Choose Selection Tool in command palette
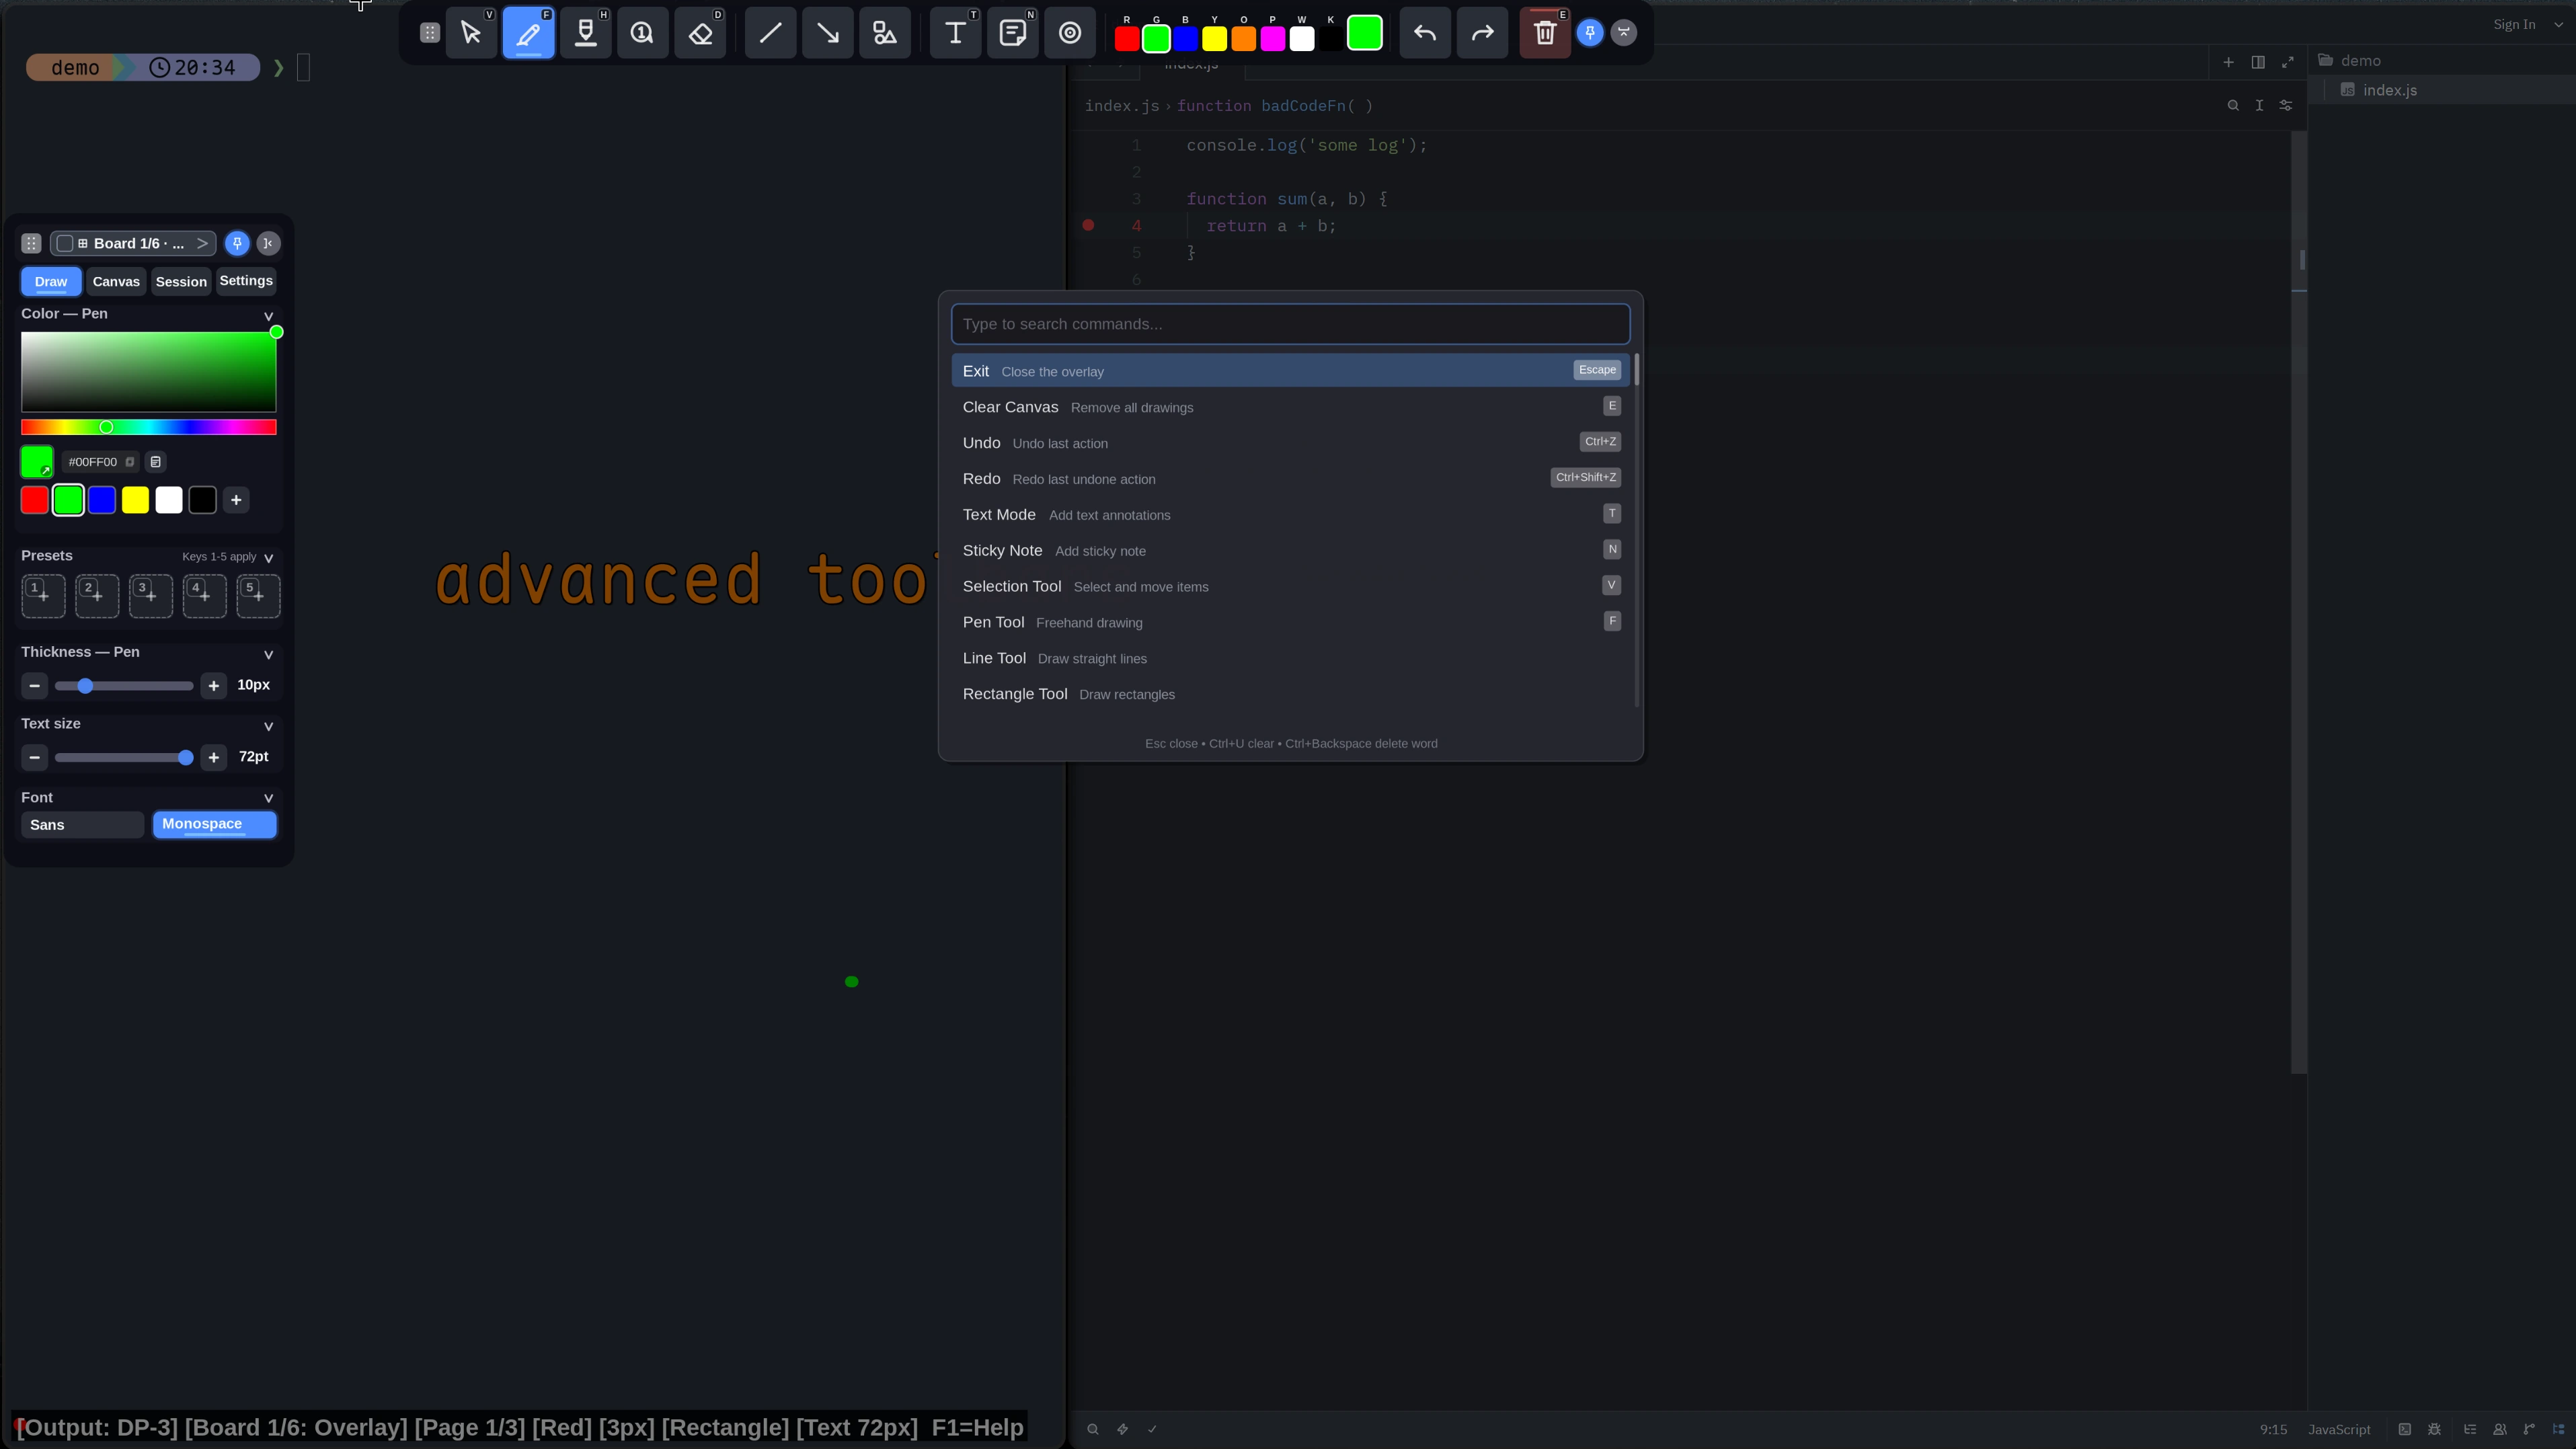2576x1449 pixels. (1290, 586)
